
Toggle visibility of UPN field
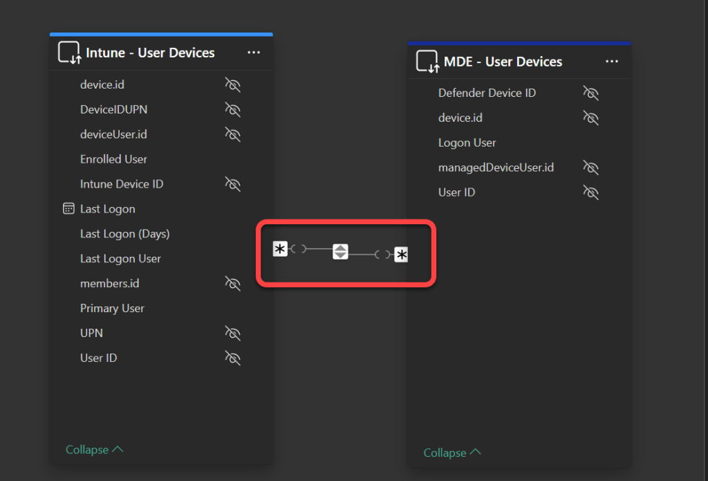(233, 333)
